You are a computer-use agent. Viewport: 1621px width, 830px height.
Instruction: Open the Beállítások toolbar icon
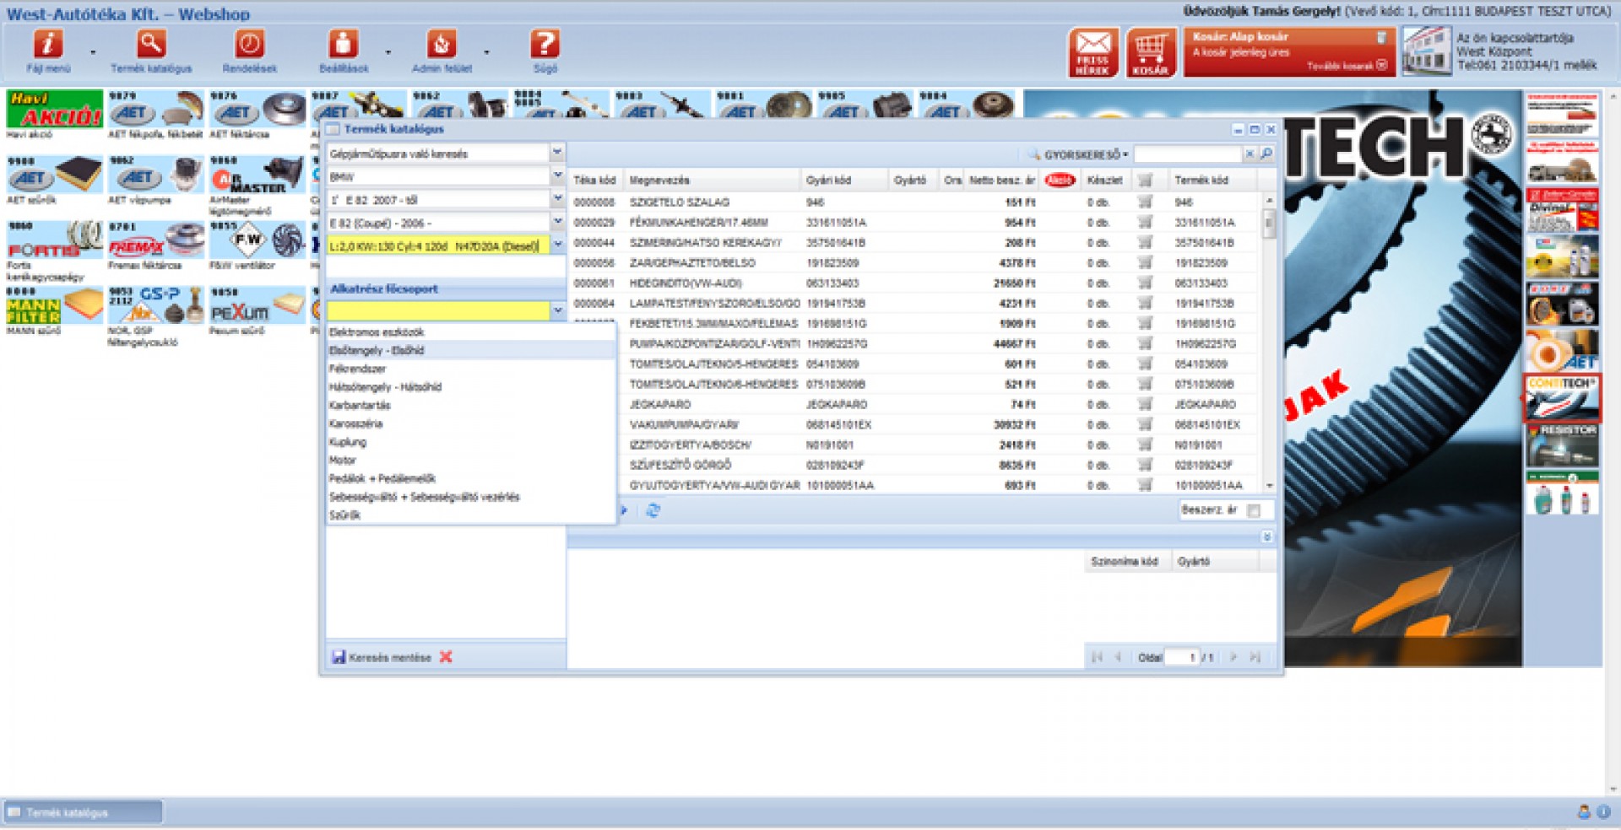coord(344,44)
